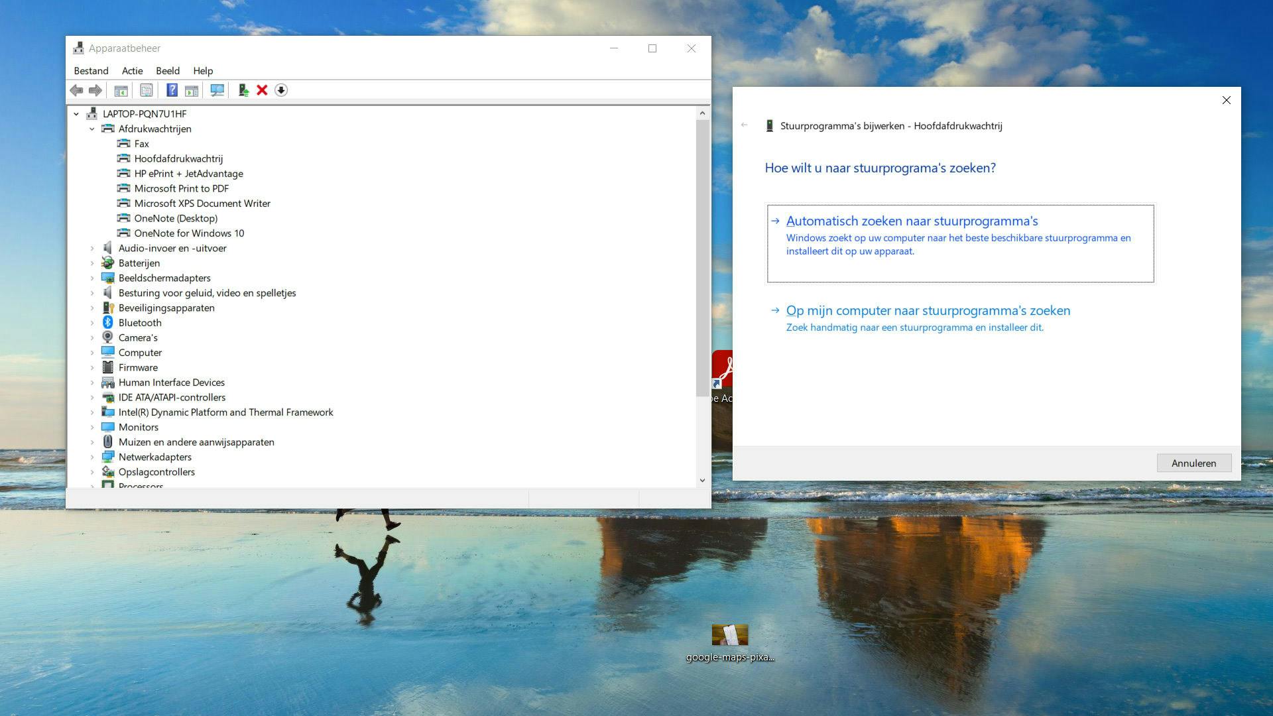Click the back arrow in driver update dialog

745,125
